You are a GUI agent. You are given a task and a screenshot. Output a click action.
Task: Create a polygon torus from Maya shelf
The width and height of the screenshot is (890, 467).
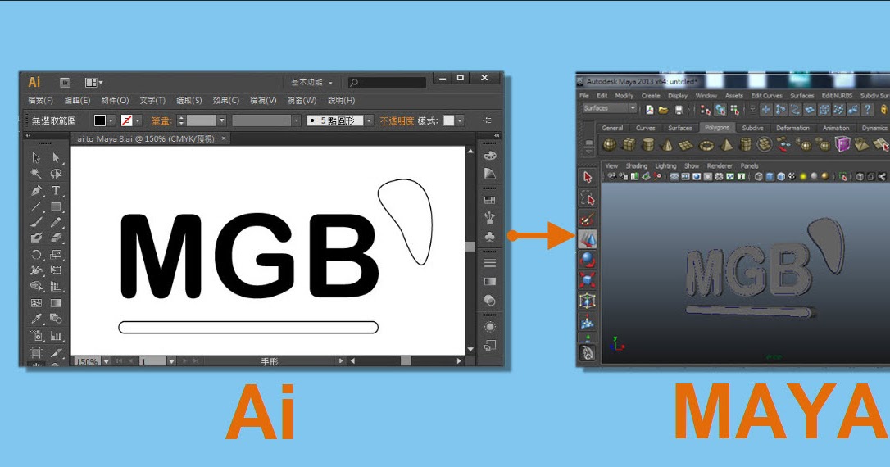point(706,145)
